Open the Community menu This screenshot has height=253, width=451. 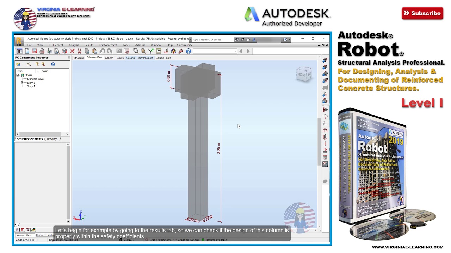click(185, 45)
